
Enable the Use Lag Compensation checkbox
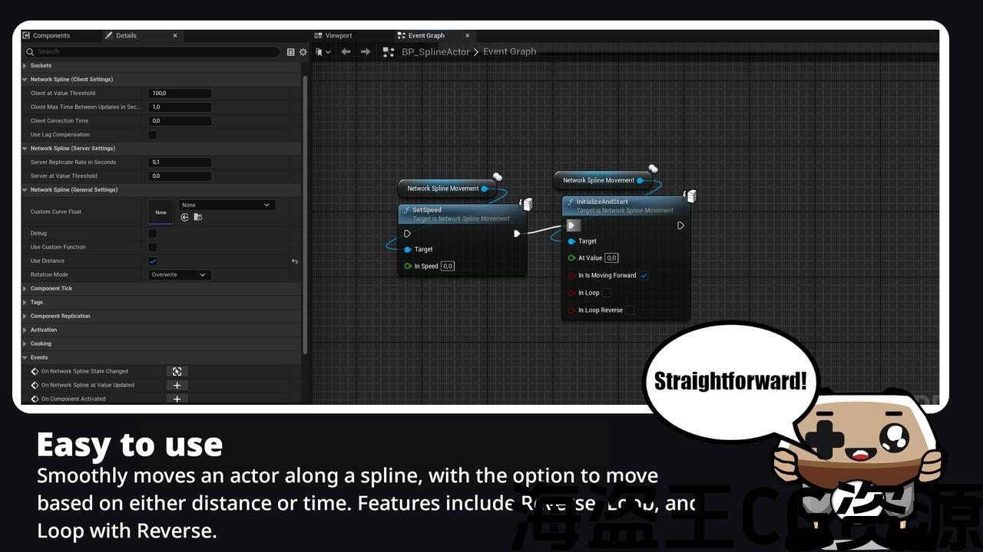tap(152, 135)
